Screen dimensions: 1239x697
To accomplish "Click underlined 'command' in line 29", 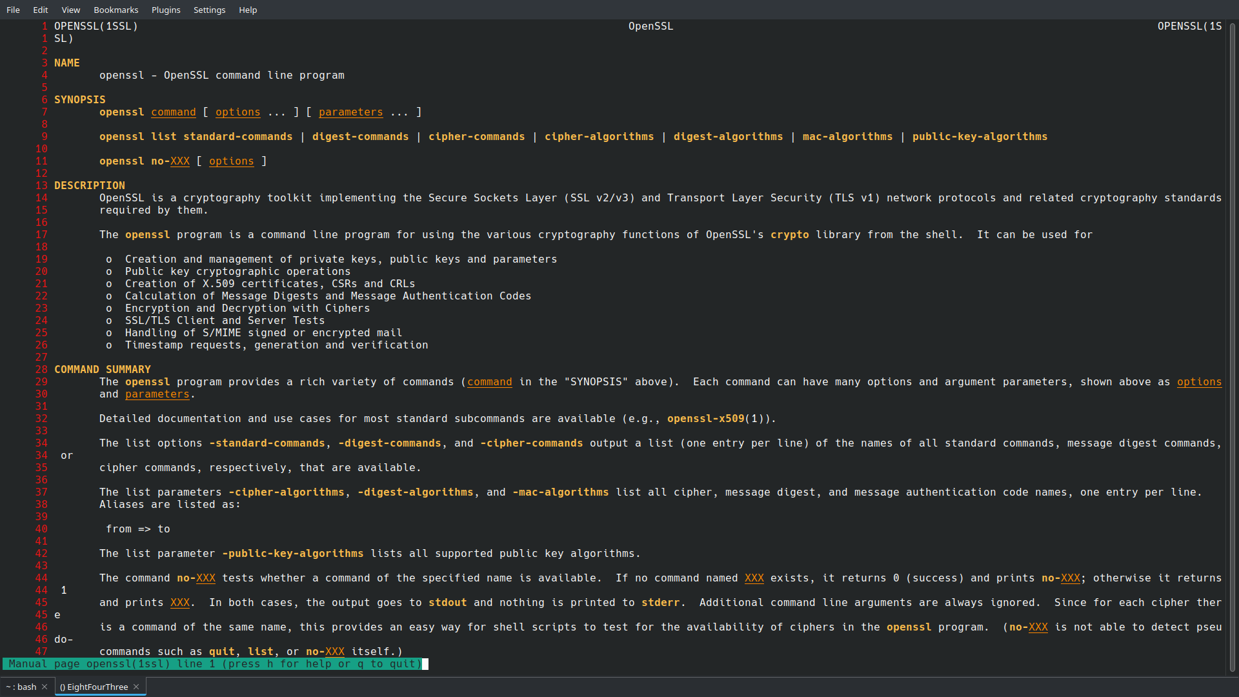I will (x=490, y=382).
